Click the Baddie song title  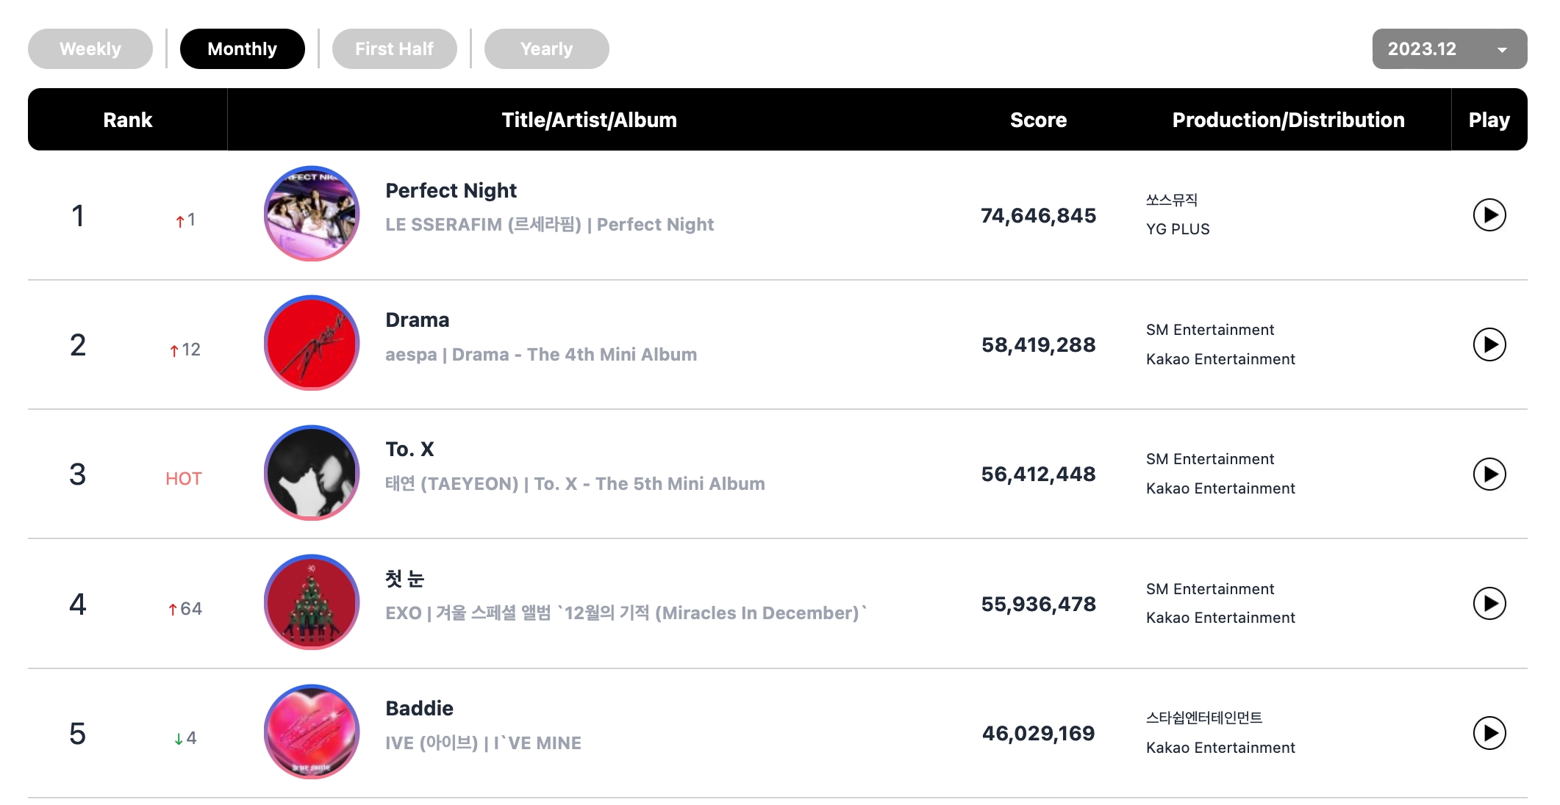click(x=419, y=709)
